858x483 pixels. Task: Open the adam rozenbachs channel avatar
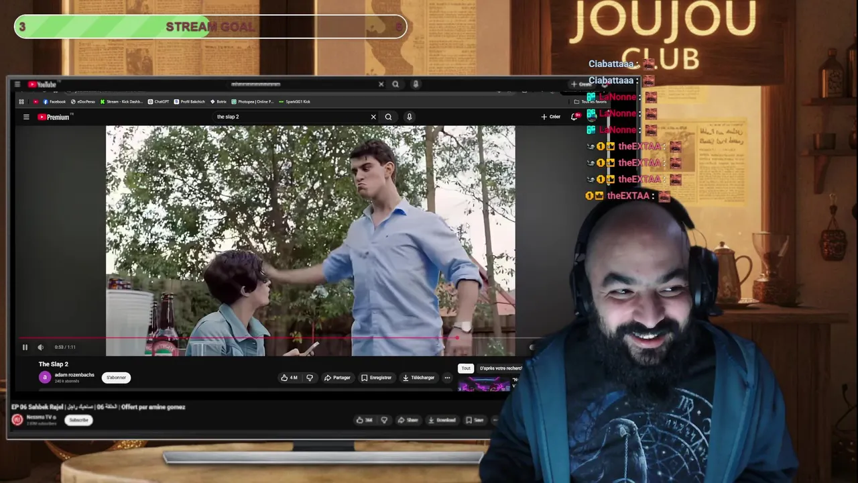coord(45,378)
